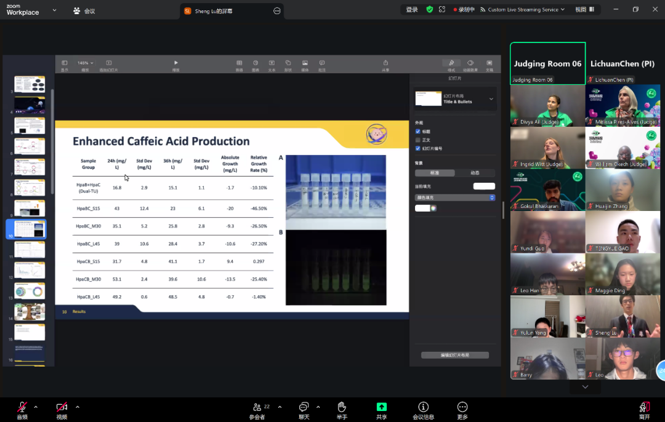
Task: Toggle the 幻灯片编号 slide number checkbox
Action: tap(418, 148)
